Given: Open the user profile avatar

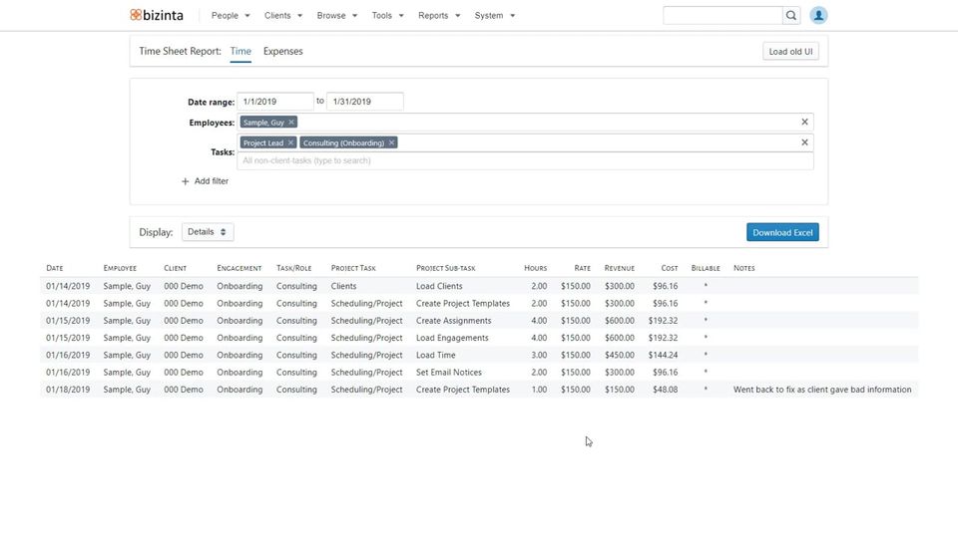Looking at the screenshot, I should [x=818, y=15].
